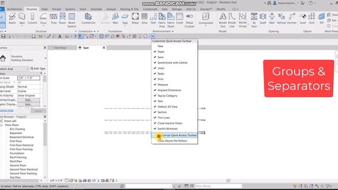The width and height of the screenshot is (338, 190).
Task: Expand the Connection panel dropdown arrow
Action: (95, 32)
